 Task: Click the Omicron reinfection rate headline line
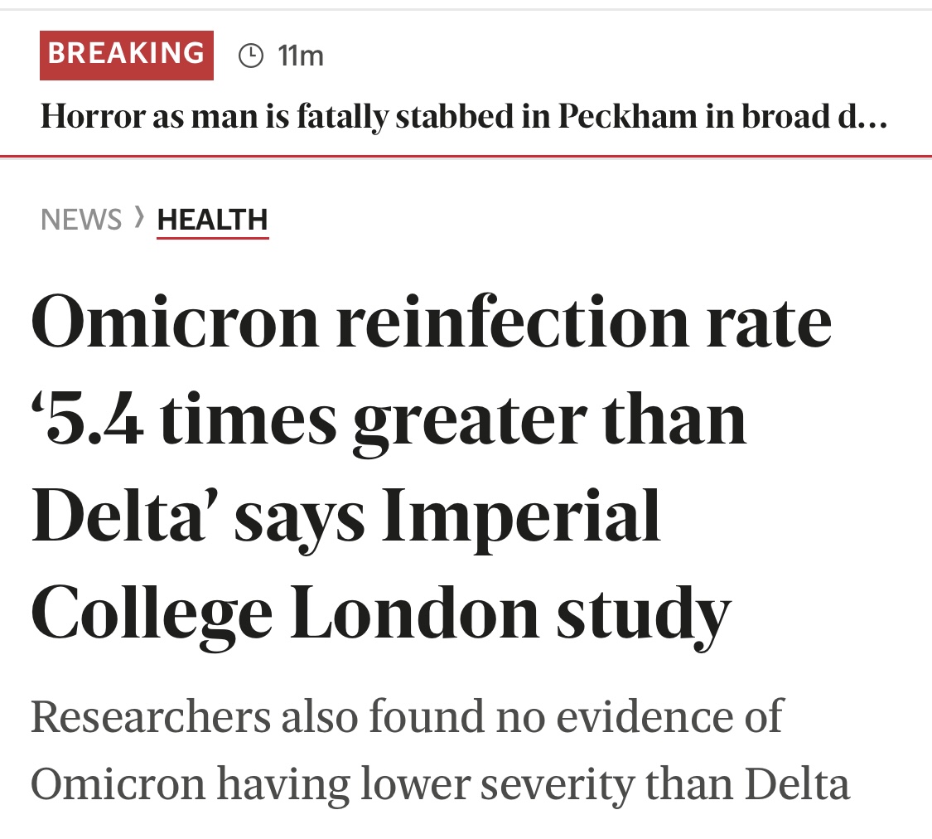432,323
